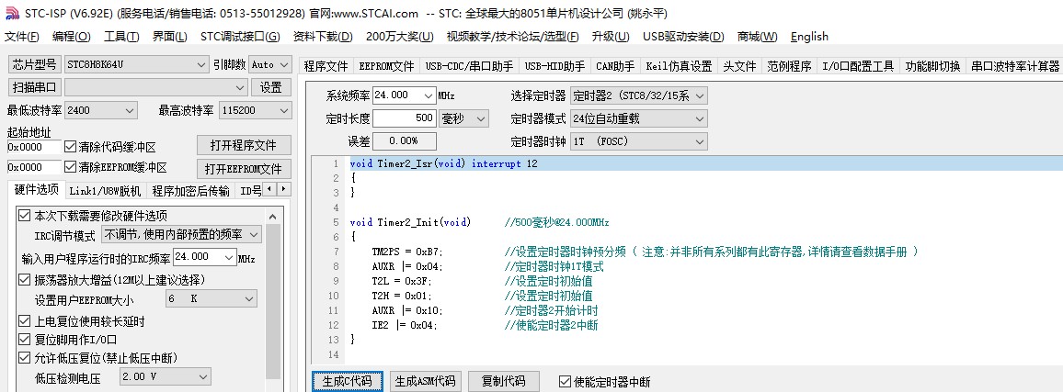
Task: Open the 文件(F) menu
Action: click(22, 37)
